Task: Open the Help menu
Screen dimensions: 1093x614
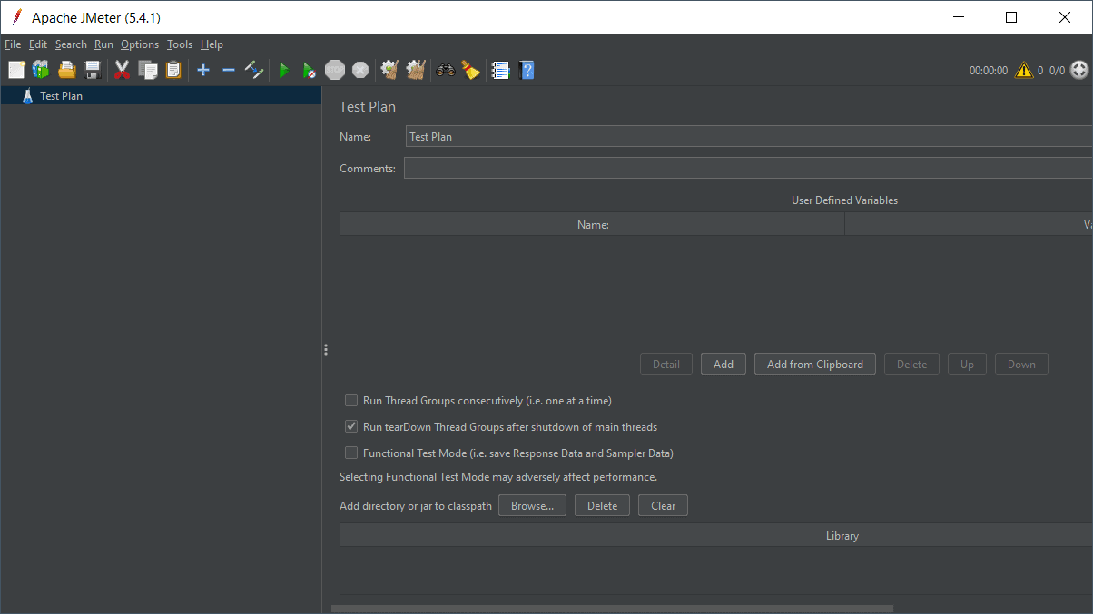Action: [212, 44]
